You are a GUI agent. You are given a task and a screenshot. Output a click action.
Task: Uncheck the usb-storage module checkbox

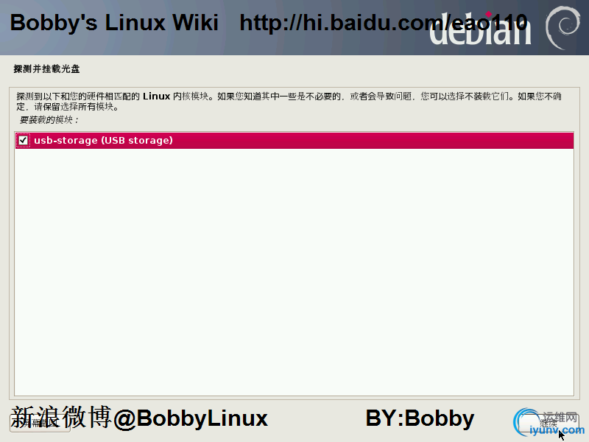(23, 141)
